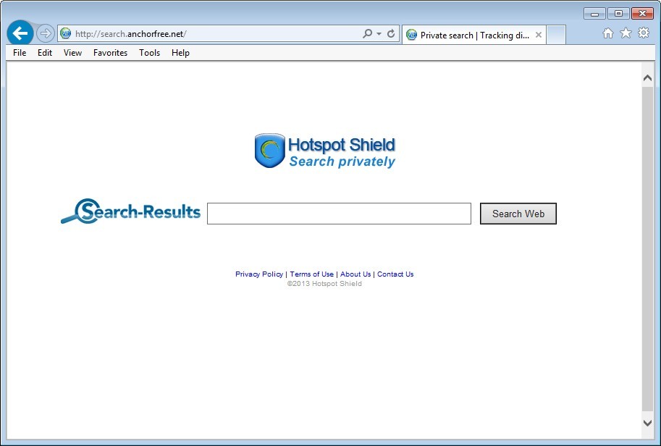
Task: Click the vertical scrollbar thumb
Action: click(x=647, y=249)
